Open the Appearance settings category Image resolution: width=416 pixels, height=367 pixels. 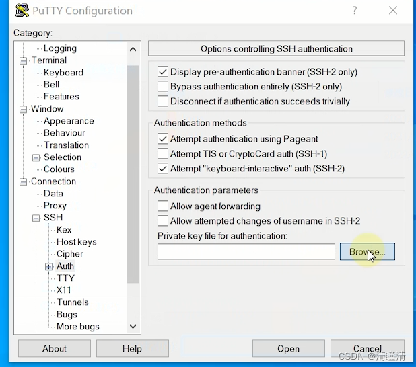(69, 121)
